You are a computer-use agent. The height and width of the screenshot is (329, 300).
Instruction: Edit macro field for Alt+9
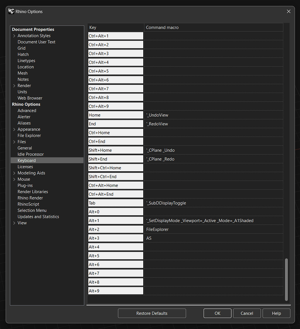[x=214, y=291]
